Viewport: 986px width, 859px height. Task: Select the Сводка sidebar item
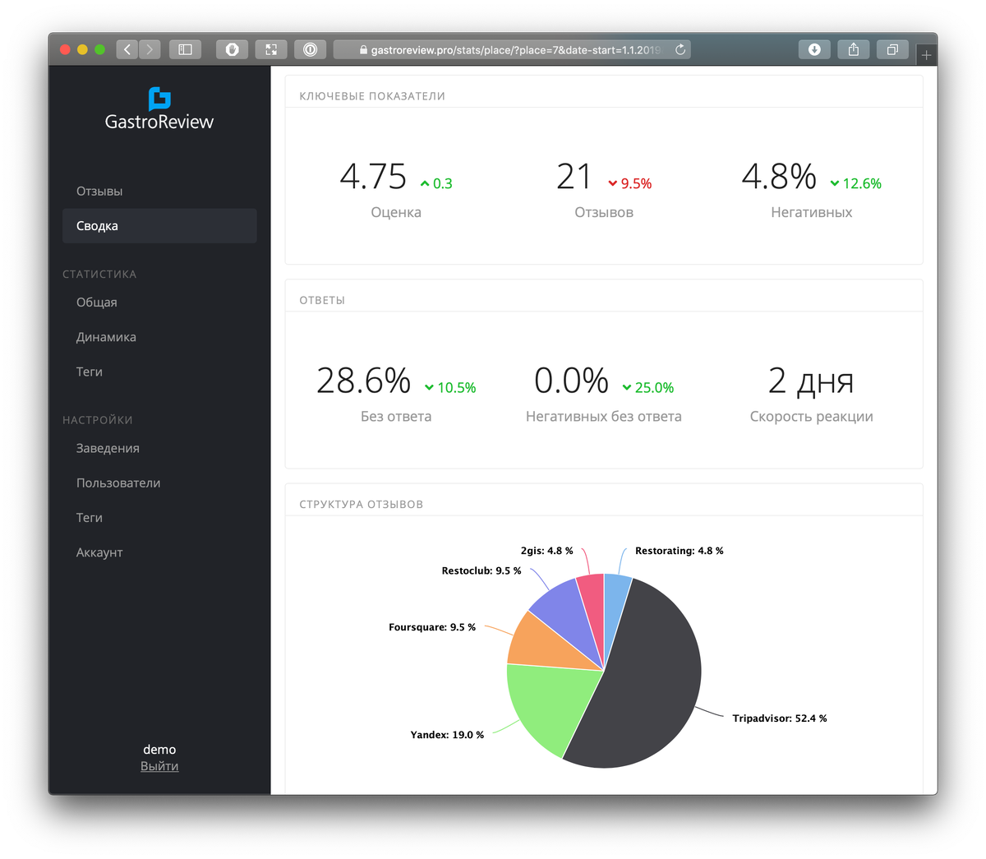[159, 225]
